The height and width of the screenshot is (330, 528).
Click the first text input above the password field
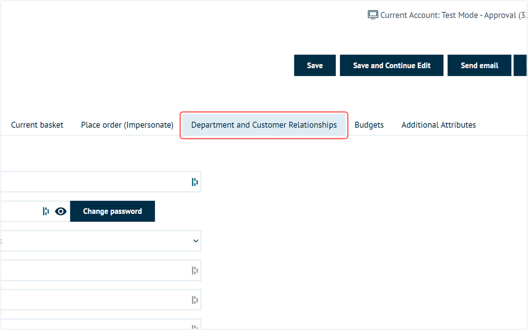pyautogui.click(x=101, y=182)
